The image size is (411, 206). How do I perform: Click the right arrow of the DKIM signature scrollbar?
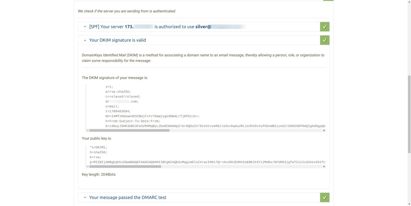tap(324, 130)
